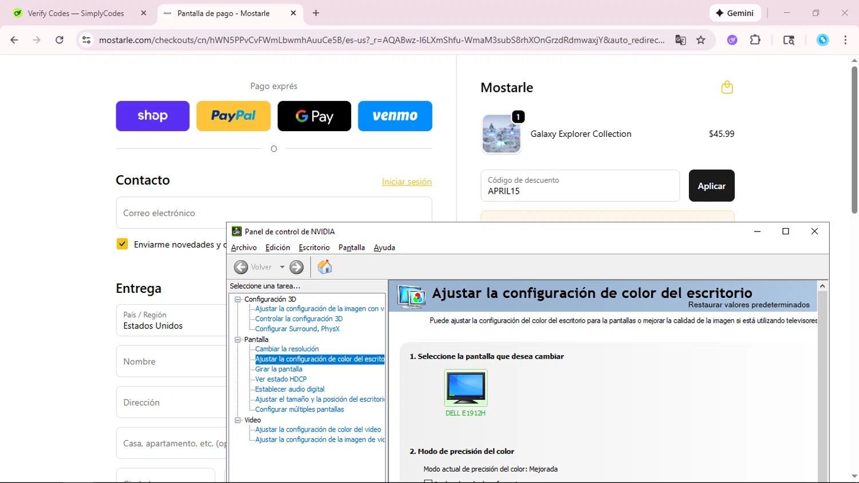
Task: Click Restaurar valores predeterminados link
Action: [x=749, y=305]
